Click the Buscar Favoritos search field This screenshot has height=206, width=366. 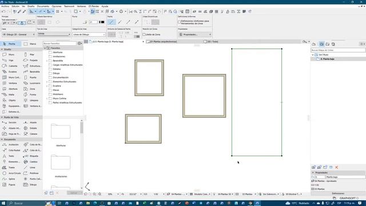click(59, 43)
